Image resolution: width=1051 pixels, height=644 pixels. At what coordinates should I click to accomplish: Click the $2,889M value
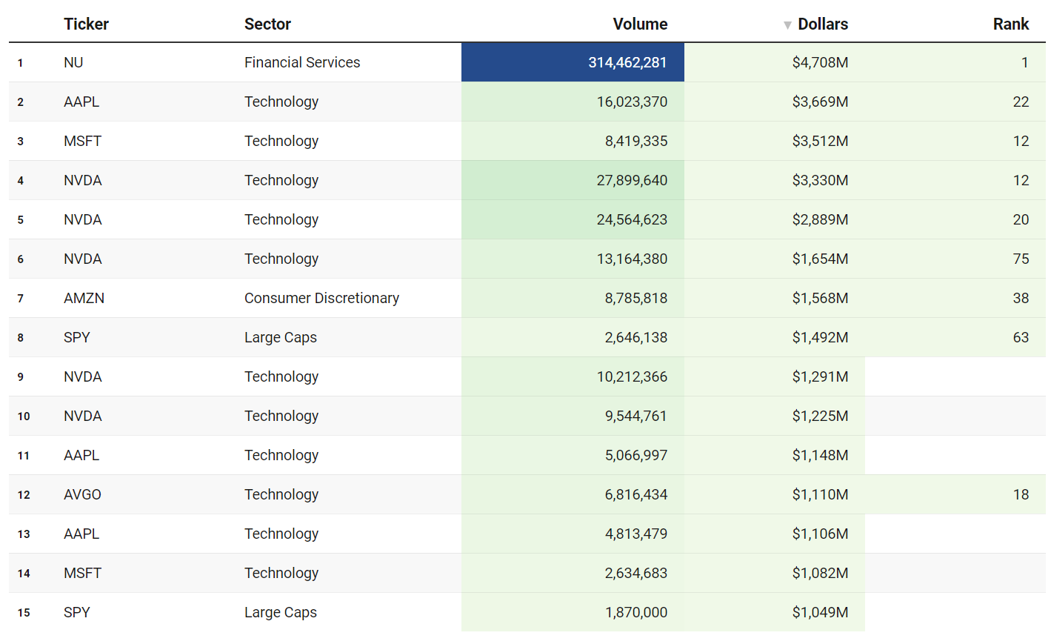[820, 220]
